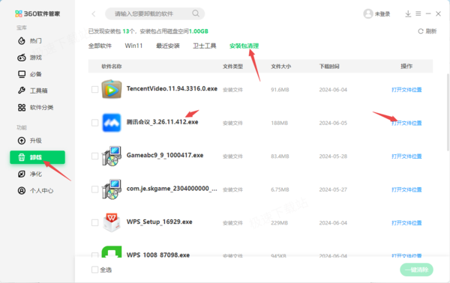
Task: Click the vertical scrollbar on the right
Action: pos(448,112)
